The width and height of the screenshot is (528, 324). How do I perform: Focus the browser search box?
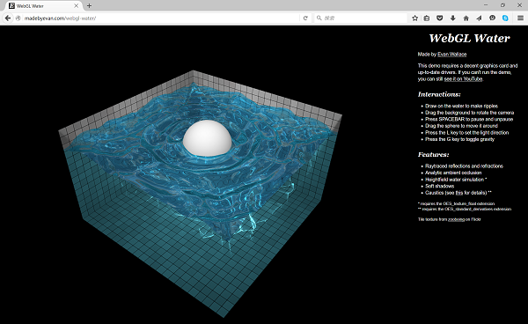[x=361, y=18]
